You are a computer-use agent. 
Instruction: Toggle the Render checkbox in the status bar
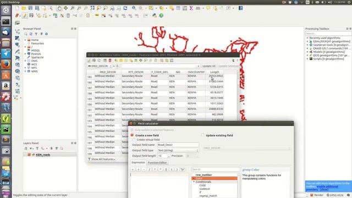(312, 195)
